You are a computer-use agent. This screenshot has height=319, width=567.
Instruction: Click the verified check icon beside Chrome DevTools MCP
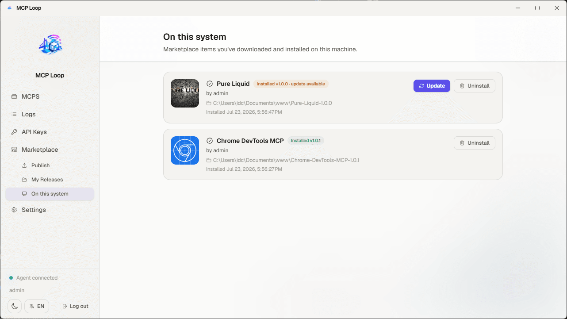point(210,141)
